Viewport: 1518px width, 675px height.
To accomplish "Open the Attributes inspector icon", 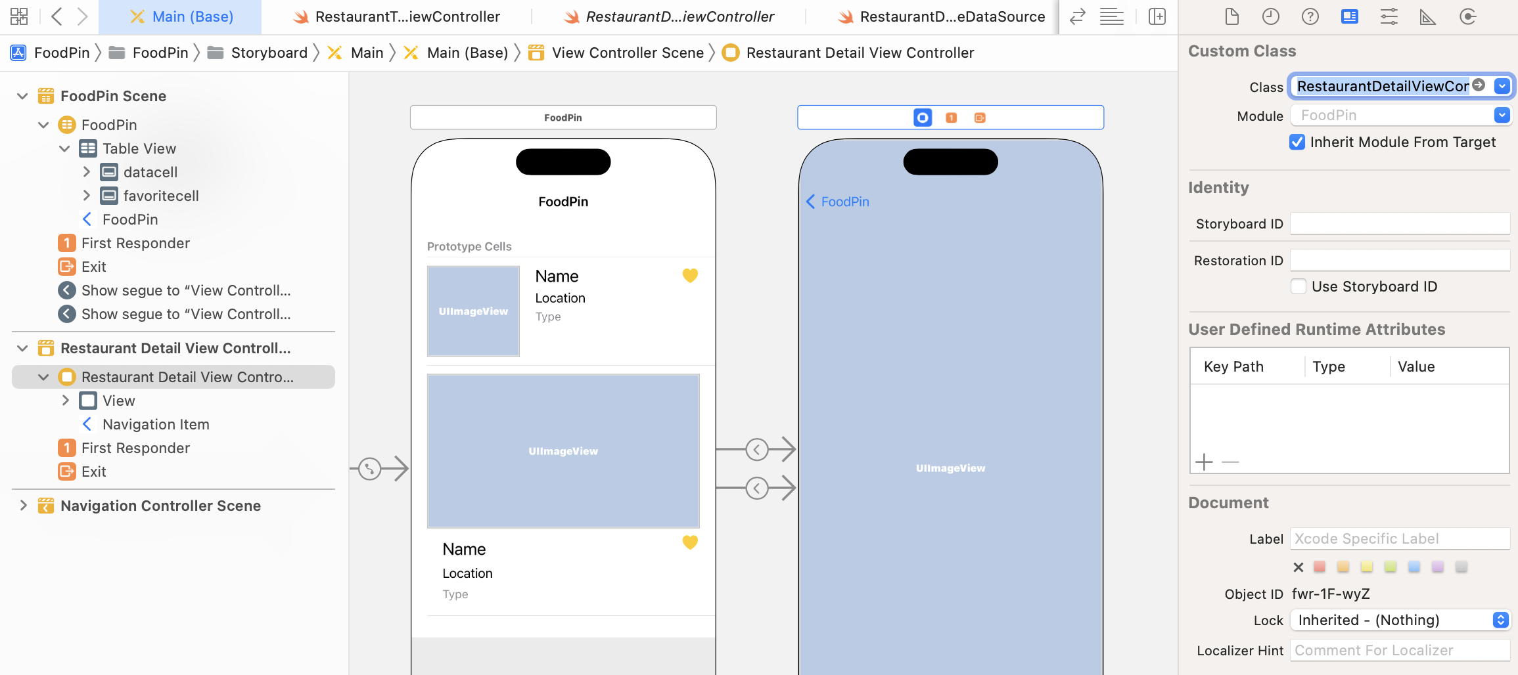I will point(1389,17).
